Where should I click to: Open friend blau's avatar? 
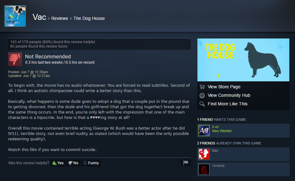click(204, 154)
